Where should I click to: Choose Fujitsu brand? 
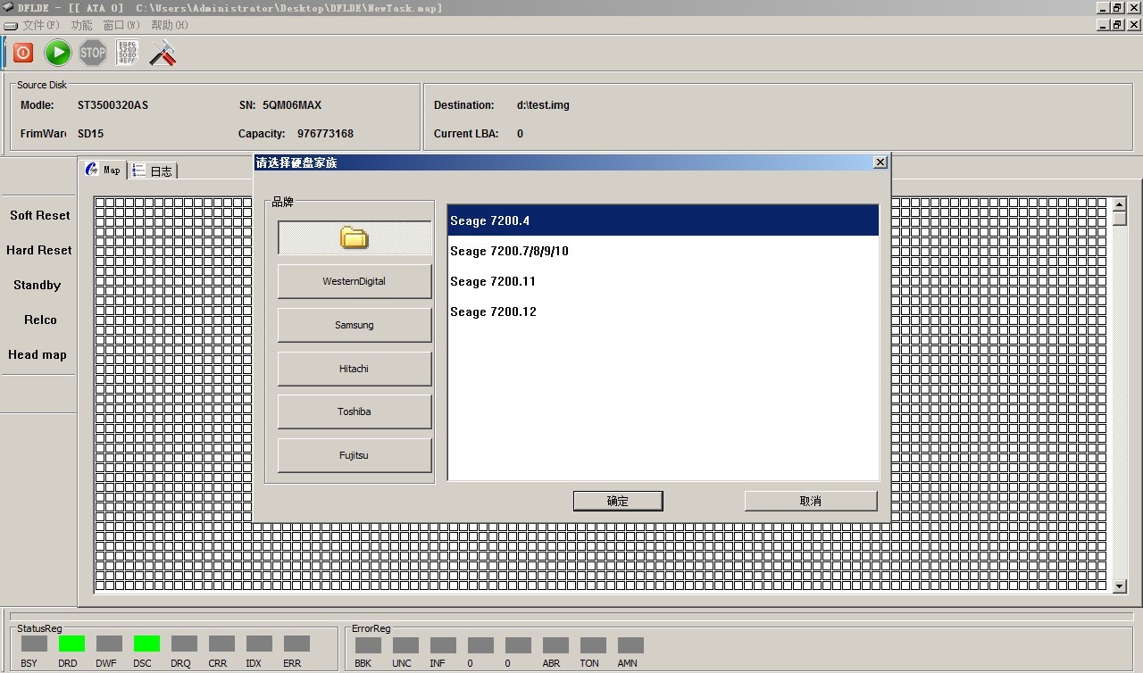click(355, 455)
